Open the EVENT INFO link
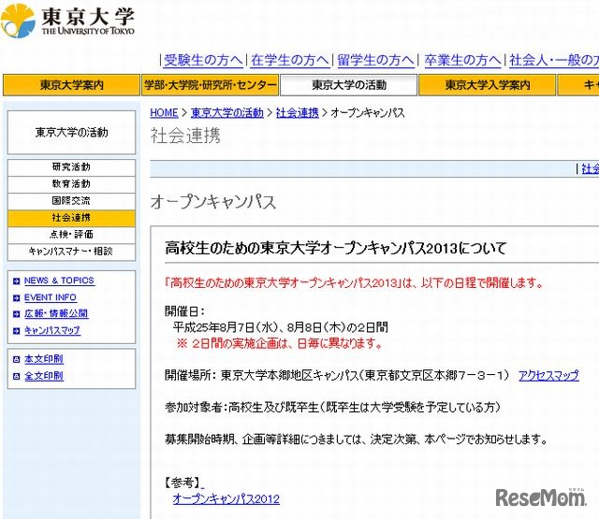This screenshot has height=519, width=599. click(51, 297)
